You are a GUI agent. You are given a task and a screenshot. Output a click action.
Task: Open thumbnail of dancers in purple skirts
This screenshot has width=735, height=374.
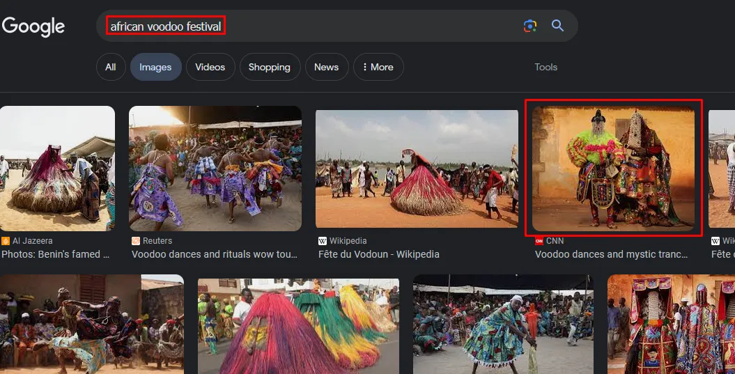(215, 169)
